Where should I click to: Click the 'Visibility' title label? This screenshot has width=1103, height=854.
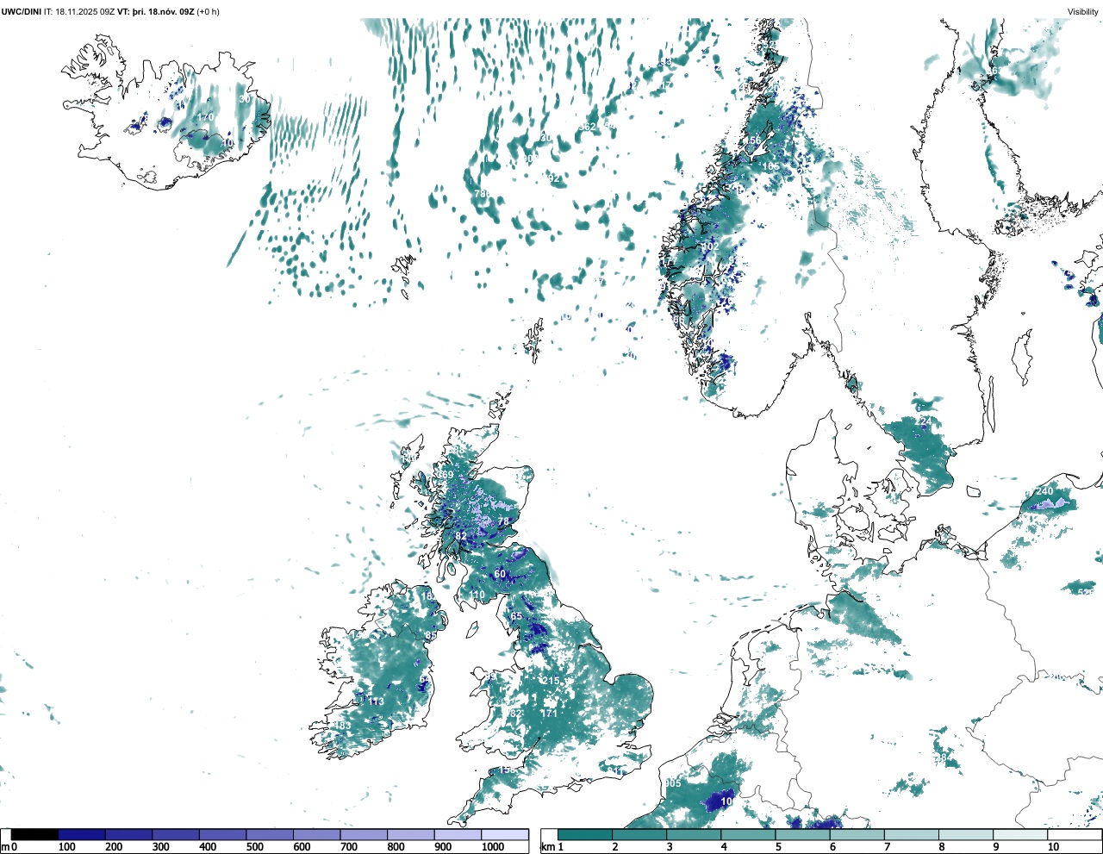(1083, 12)
